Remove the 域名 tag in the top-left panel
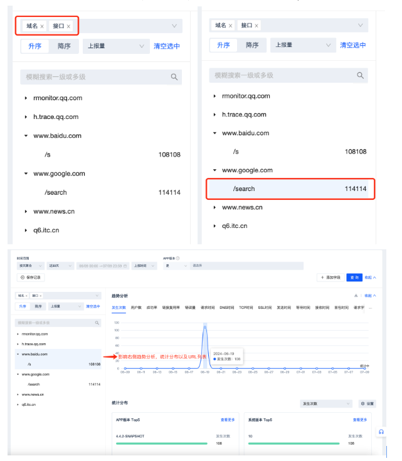This screenshot has width=402, height=461. pyautogui.click(x=42, y=26)
